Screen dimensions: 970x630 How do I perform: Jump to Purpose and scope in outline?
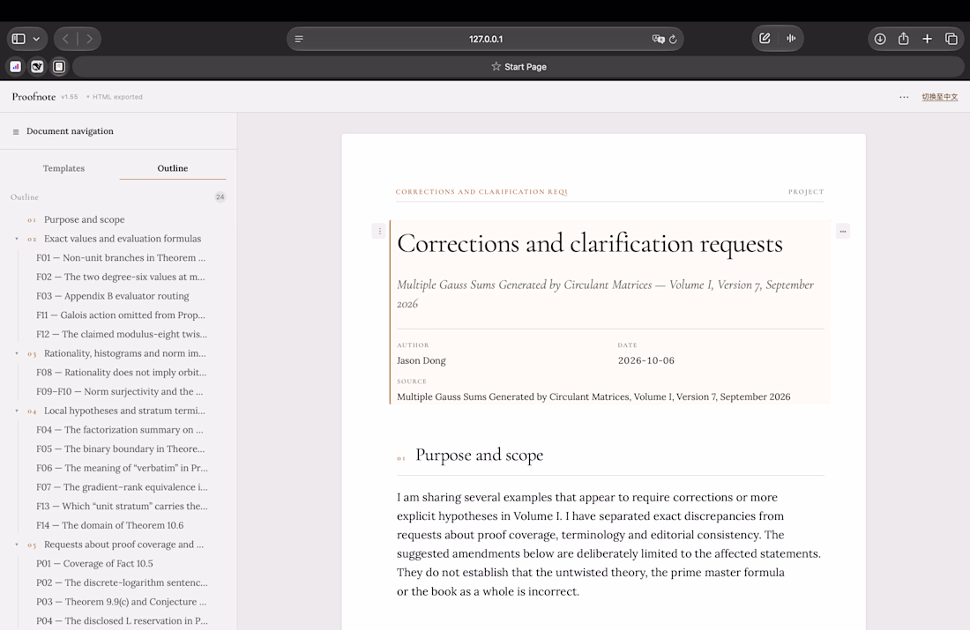tap(84, 219)
